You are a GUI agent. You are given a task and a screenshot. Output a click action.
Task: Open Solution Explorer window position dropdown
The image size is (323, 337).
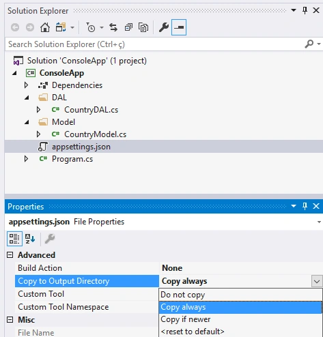click(x=294, y=10)
